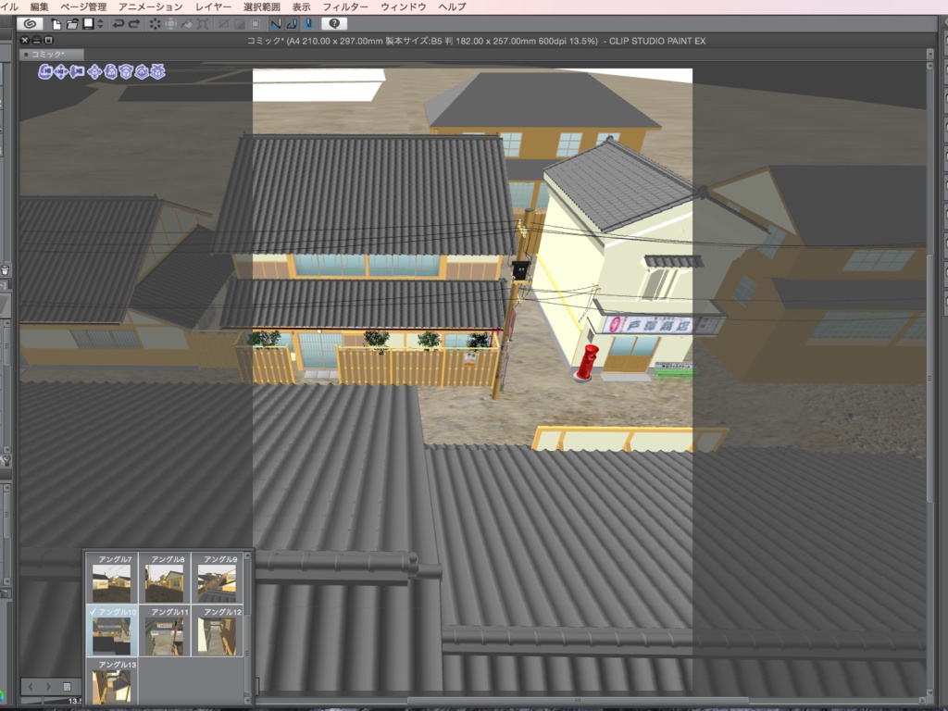This screenshot has height=711, width=948.
Task: Select the snap-to-ground move manipulator icon
Action: click(x=157, y=72)
